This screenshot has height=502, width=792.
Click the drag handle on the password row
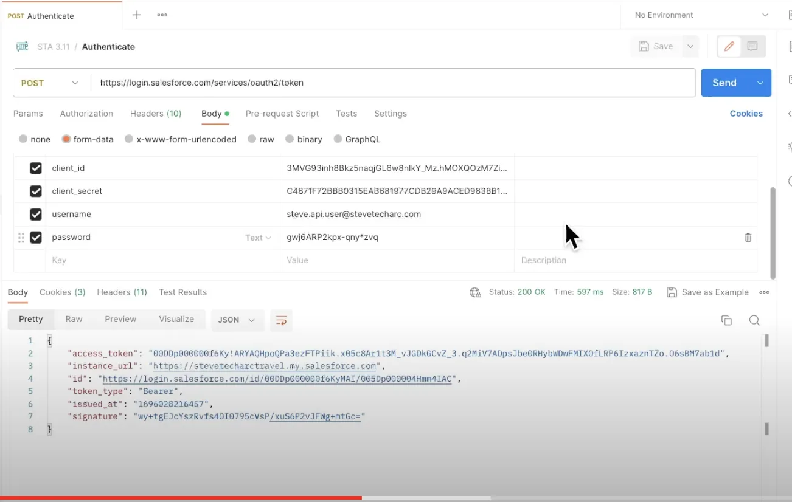tap(21, 238)
